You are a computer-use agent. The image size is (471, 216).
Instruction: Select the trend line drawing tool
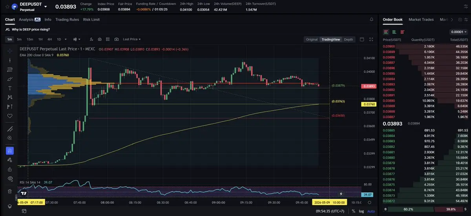click(10, 60)
